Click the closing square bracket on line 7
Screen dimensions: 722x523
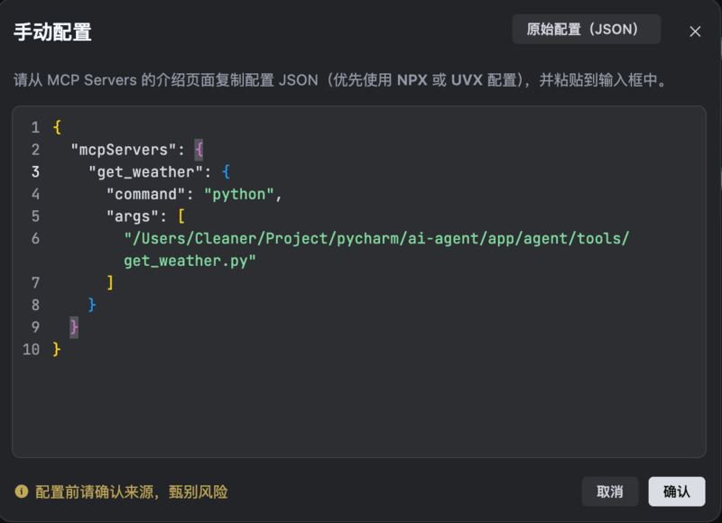[x=110, y=282]
